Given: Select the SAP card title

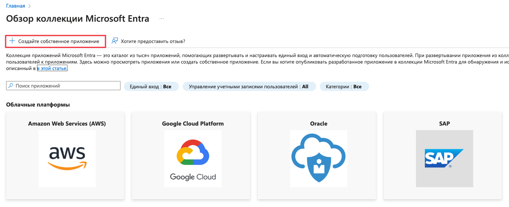Looking at the screenshot, I should [x=444, y=124].
